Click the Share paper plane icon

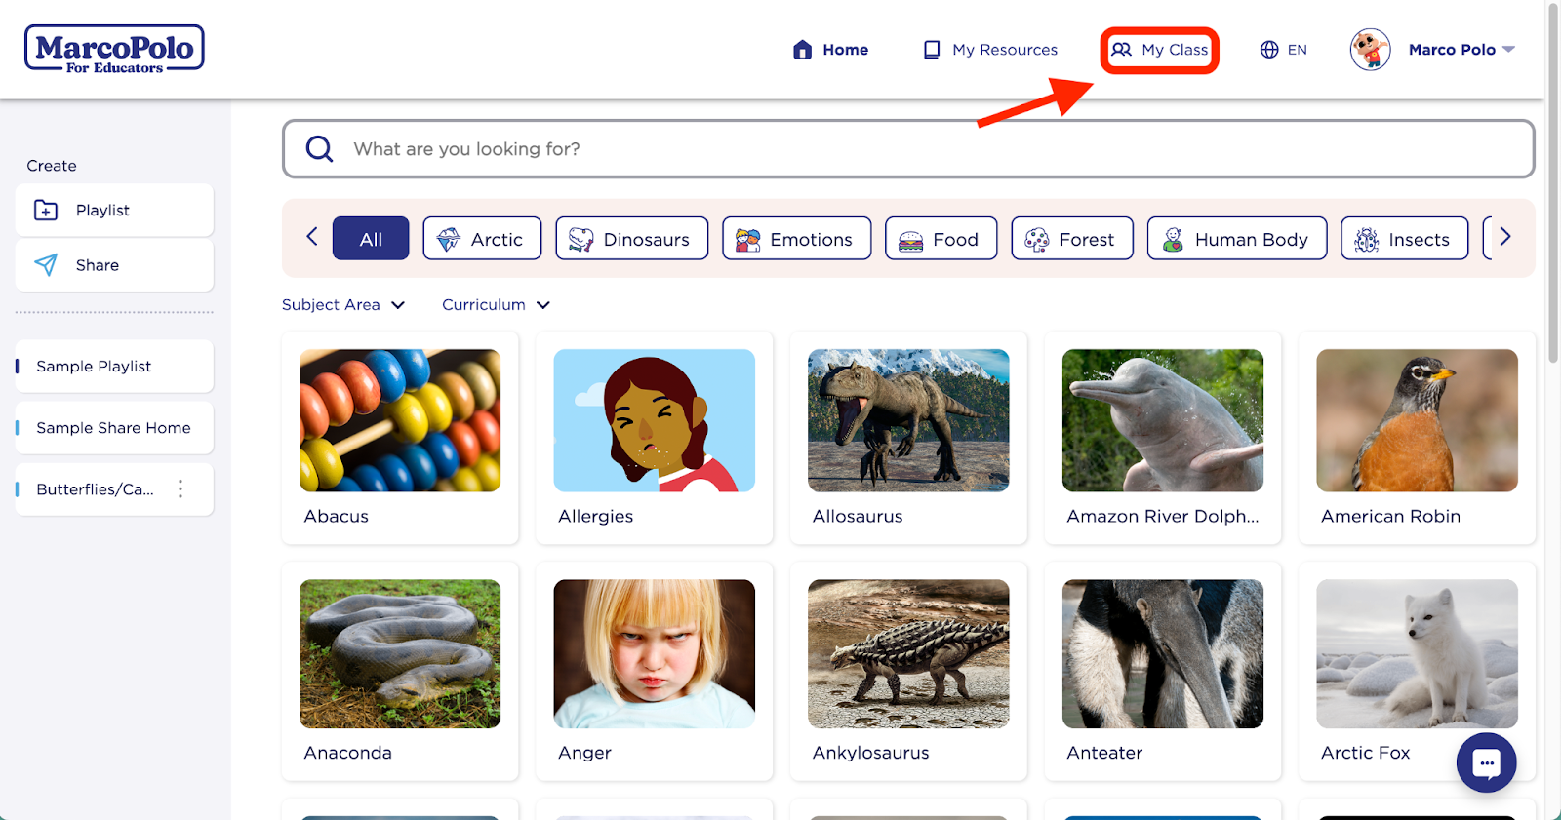pyautogui.click(x=46, y=264)
